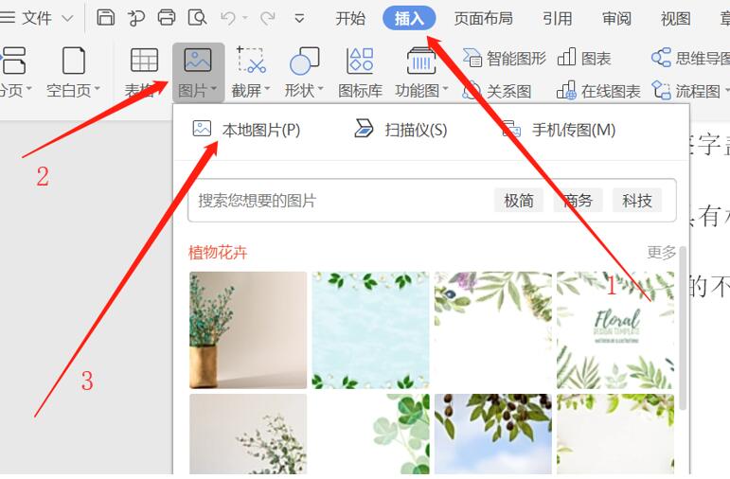Insert a 思维导图 mind map
Viewport: 730px width, 479px height.
pyautogui.click(x=690, y=58)
